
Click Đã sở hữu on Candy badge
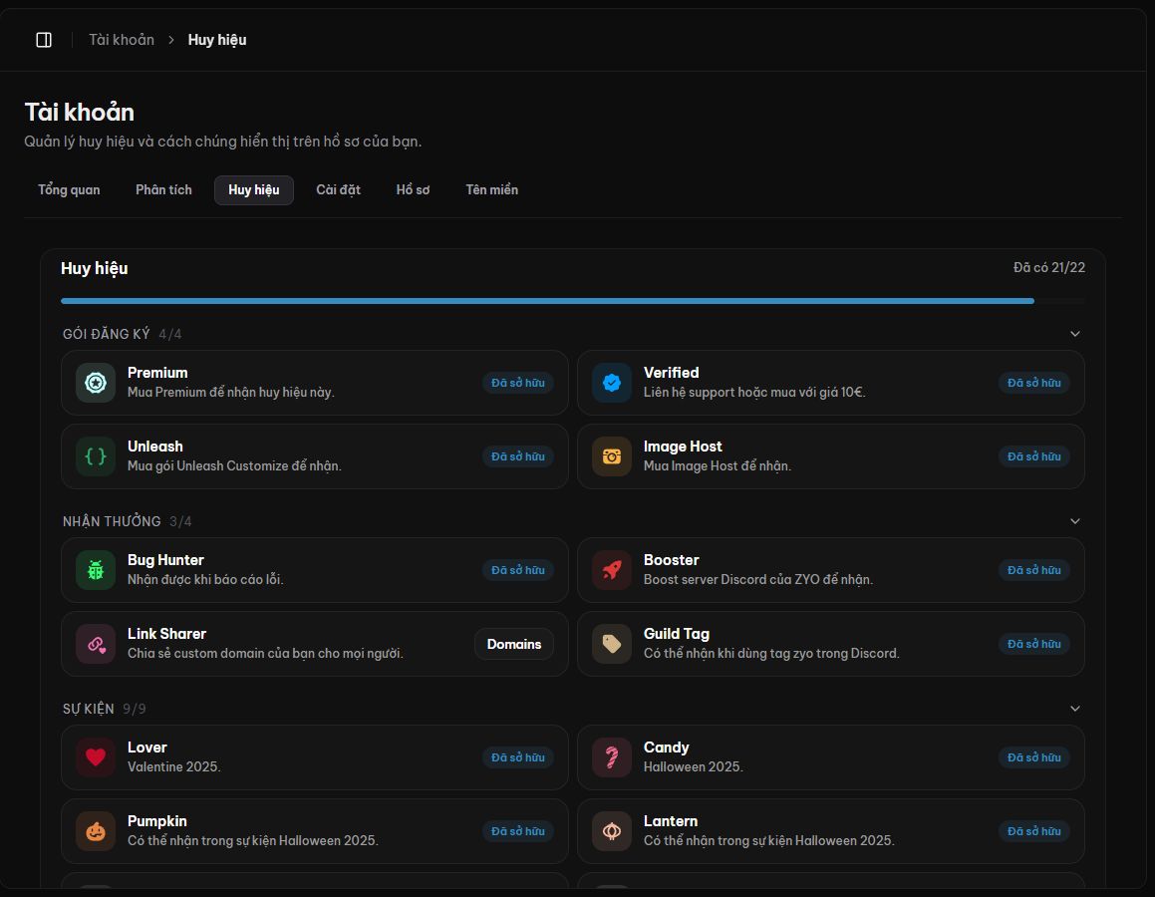[x=1034, y=757]
